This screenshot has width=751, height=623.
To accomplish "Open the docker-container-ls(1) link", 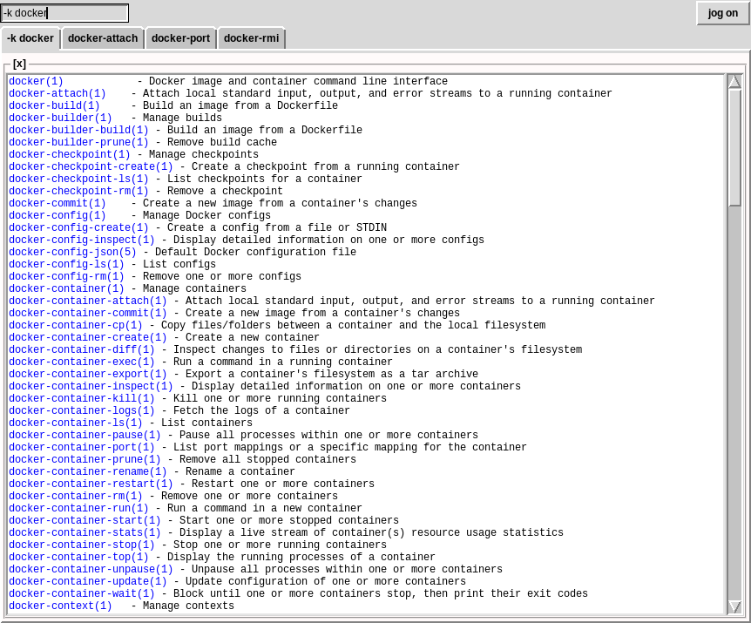I will click(75, 423).
